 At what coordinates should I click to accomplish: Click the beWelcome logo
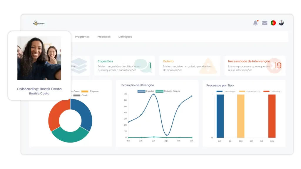39,23
